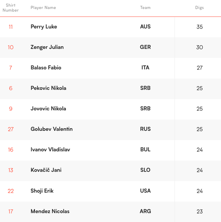Select the ITA team cell
221x222 pixels.
coord(145,68)
